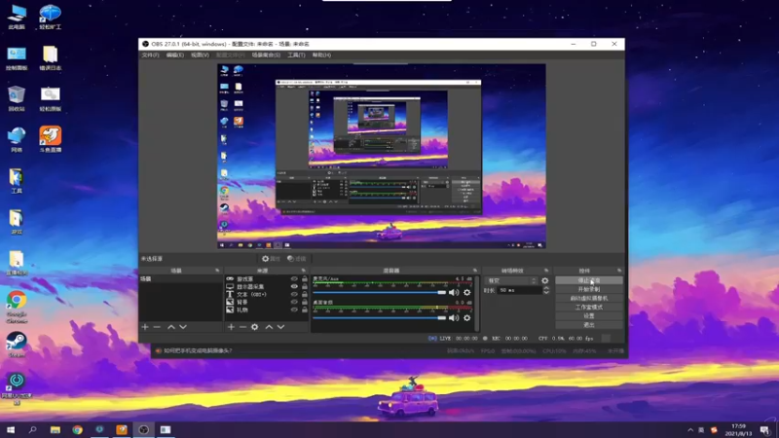This screenshot has width=779, height=438.
Task: Pop out the 混音器 dock panel
Action: point(475,271)
